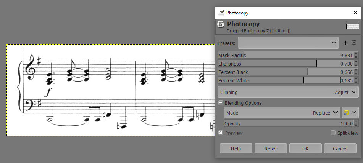This screenshot has height=163, width=363.
Task: Open the Clipping dropdown set to Adjust
Action: [x=288, y=92]
